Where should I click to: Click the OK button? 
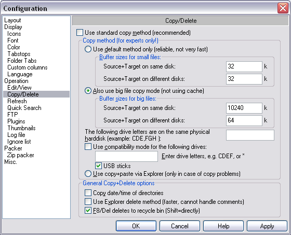(136, 226)
